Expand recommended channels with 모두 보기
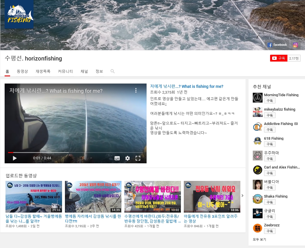The height and width of the screenshot is (248, 305). point(259,239)
